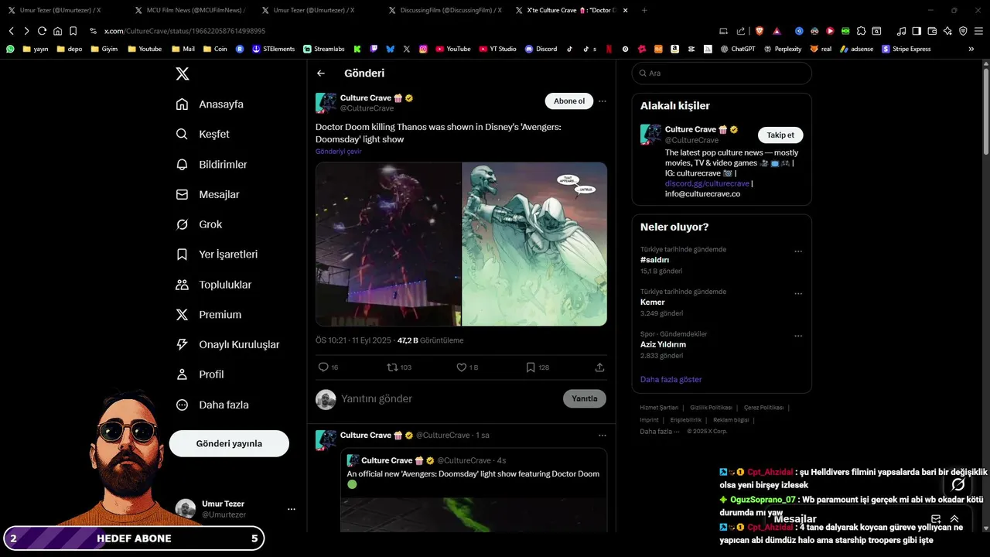Viewport: 990px width, 557px height.
Task: Click the Gönderi yayınla button
Action: tap(229, 443)
